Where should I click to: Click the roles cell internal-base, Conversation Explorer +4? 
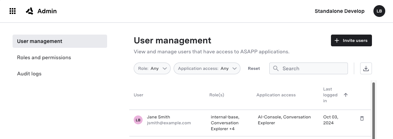(x=225, y=123)
